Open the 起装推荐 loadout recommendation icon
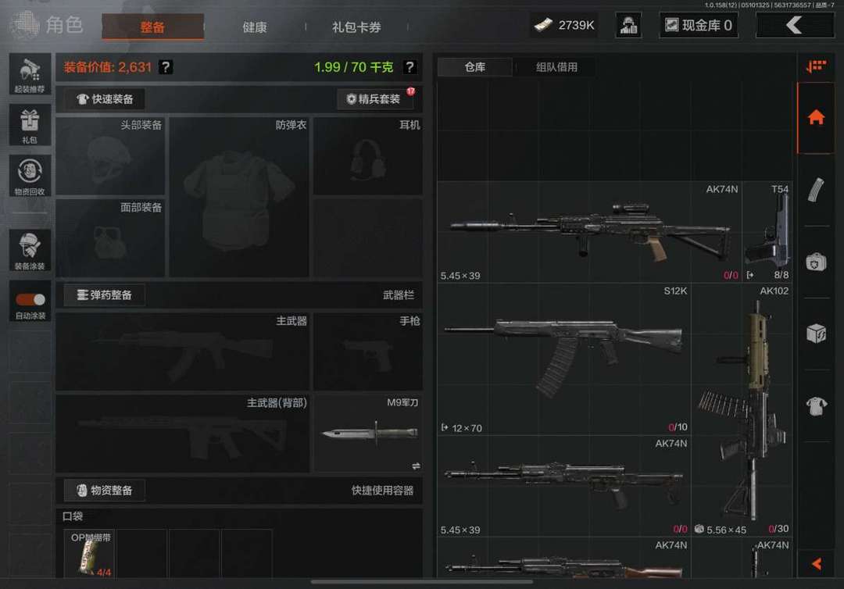 click(30, 73)
